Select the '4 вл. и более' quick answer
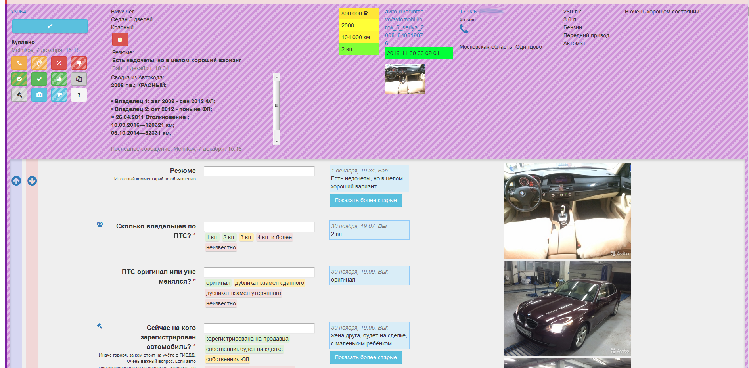 point(274,237)
